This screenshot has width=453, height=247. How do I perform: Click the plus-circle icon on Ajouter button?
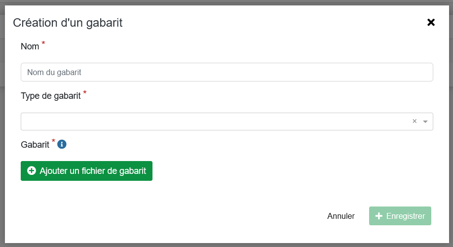tap(32, 171)
